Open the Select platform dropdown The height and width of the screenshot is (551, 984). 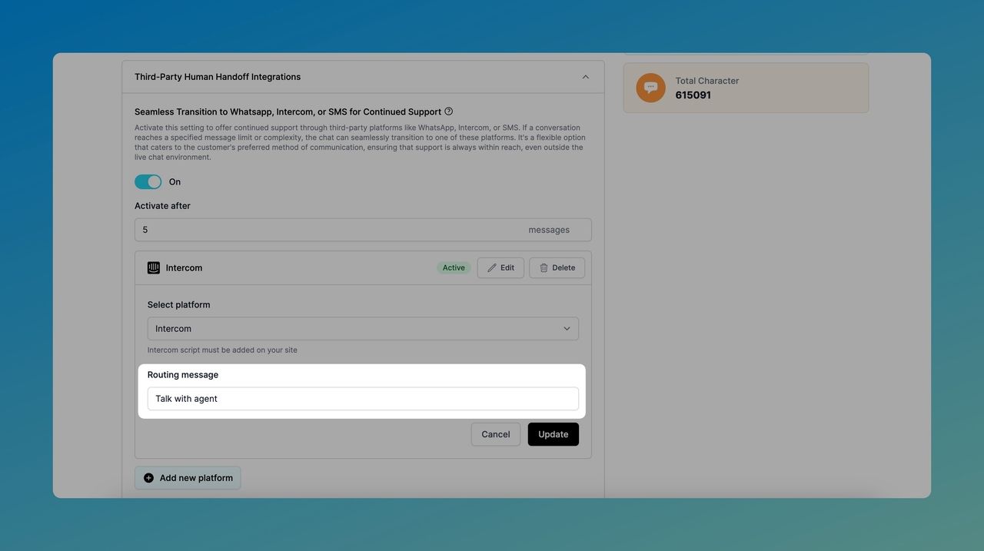pos(363,329)
